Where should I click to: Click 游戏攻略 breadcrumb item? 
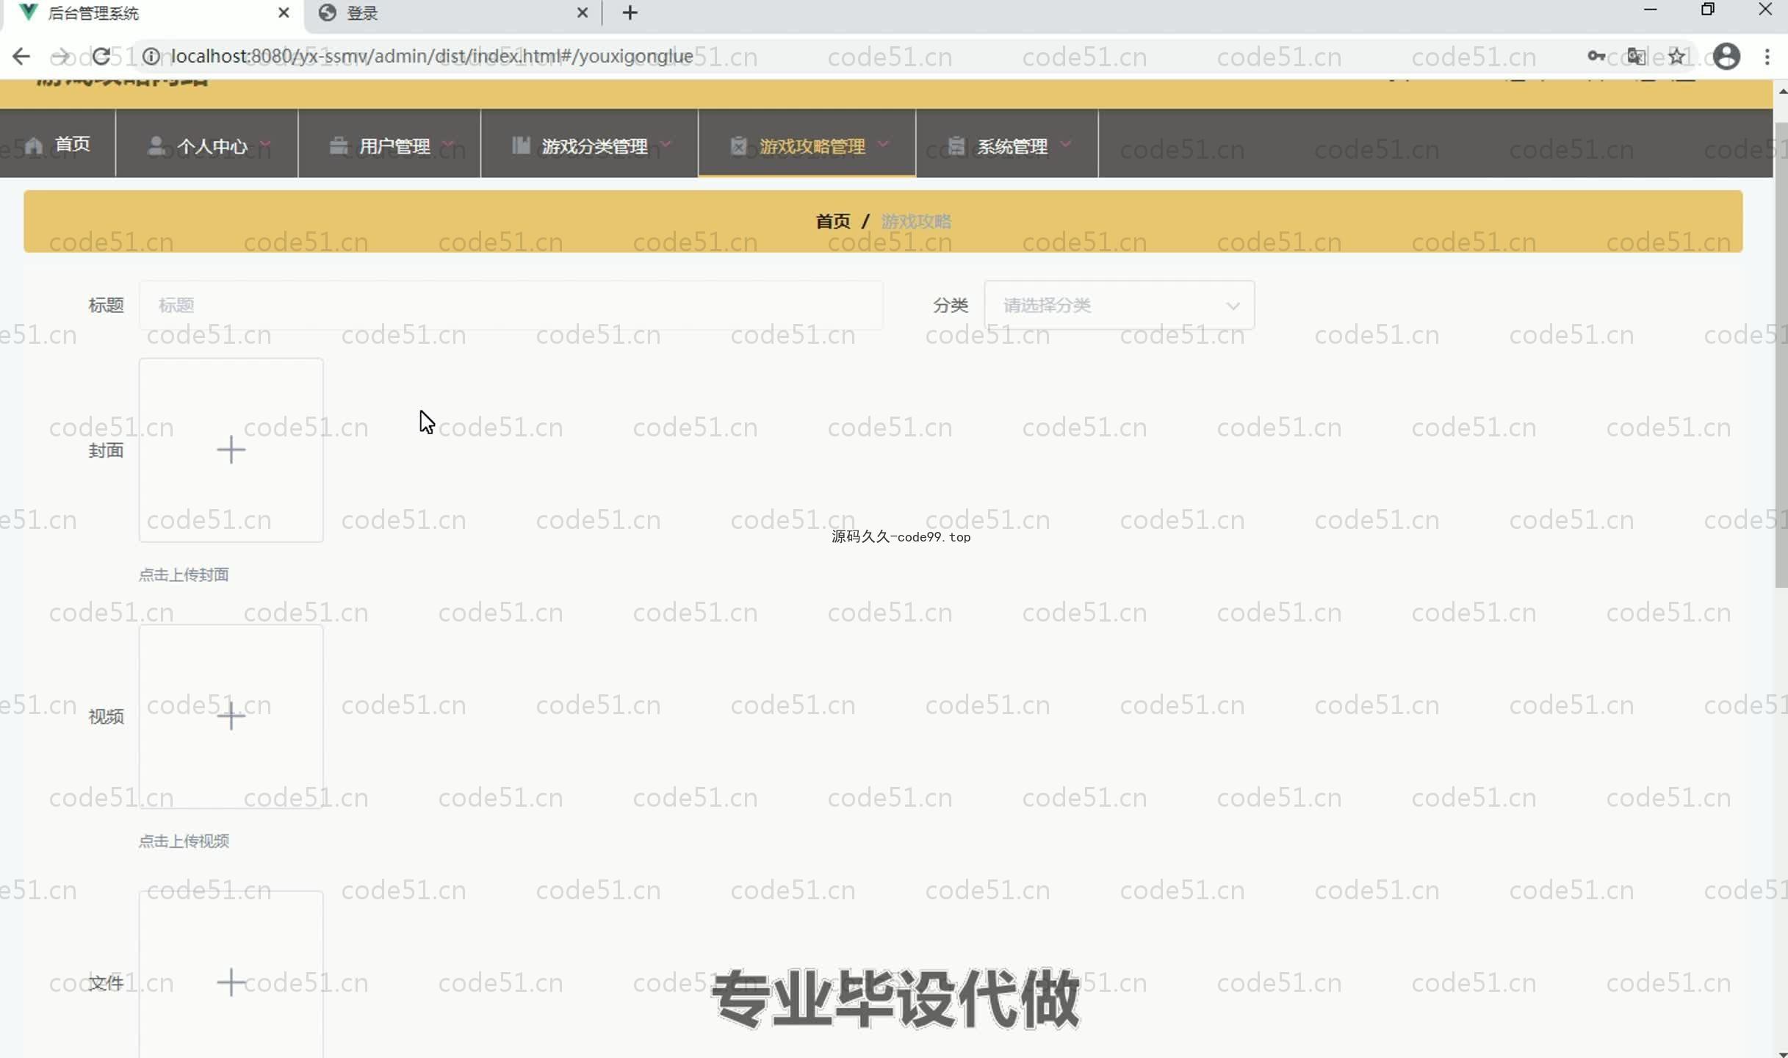click(x=916, y=221)
